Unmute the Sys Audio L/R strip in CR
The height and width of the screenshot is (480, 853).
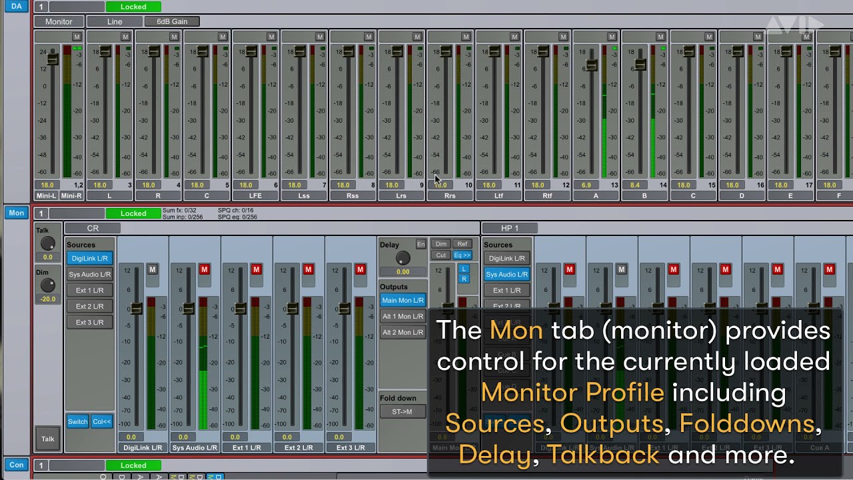pyautogui.click(x=205, y=269)
